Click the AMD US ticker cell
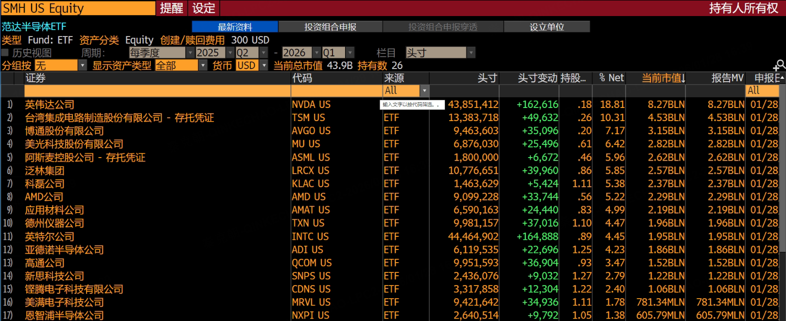The height and width of the screenshot is (321, 786). click(309, 196)
